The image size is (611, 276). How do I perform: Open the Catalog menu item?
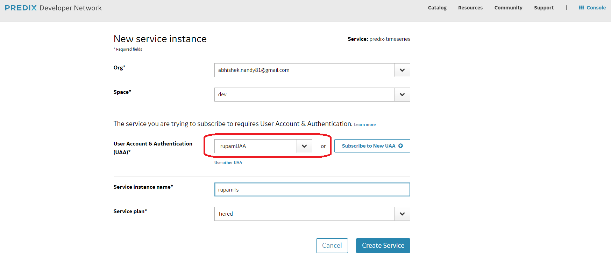pos(437,8)
